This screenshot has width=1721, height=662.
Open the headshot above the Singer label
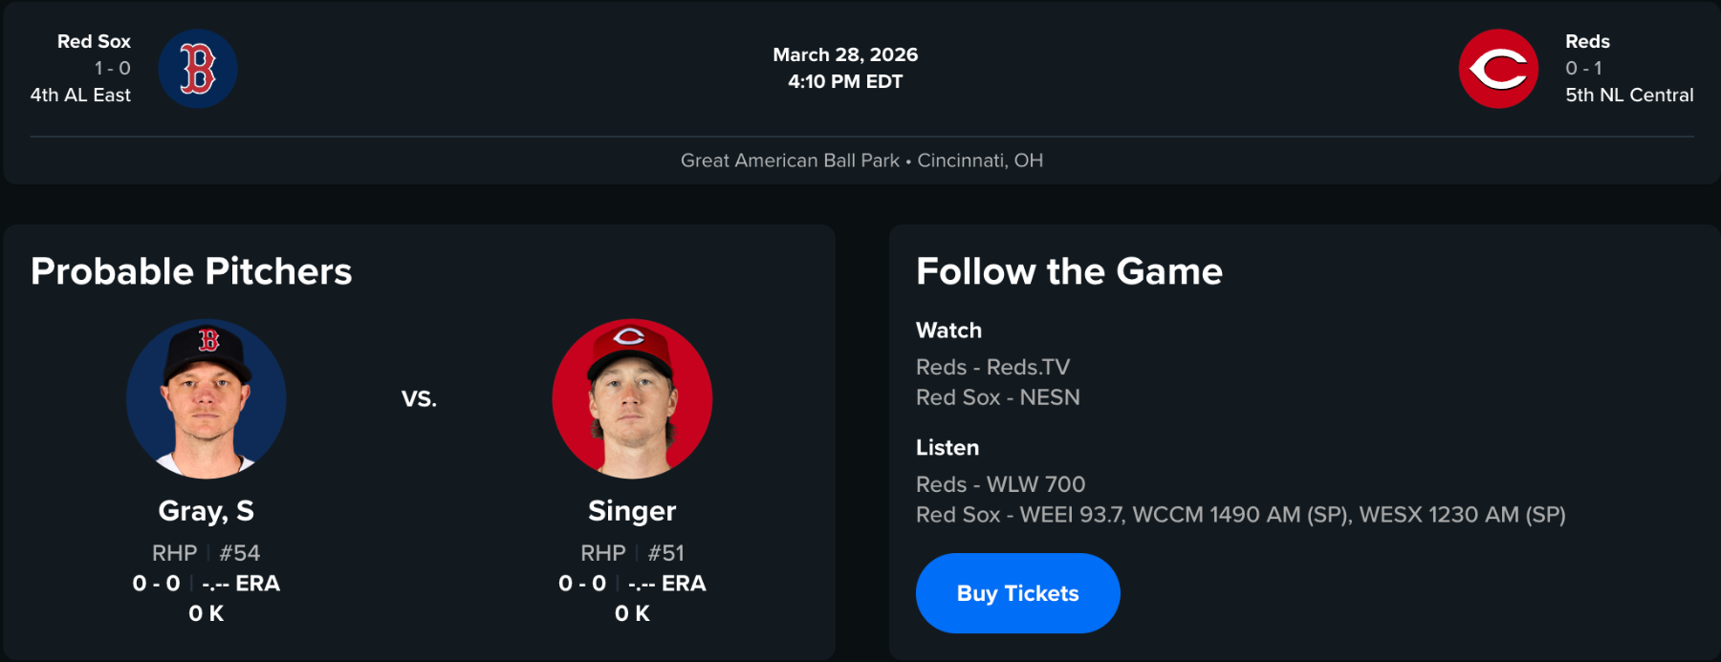pyautogui.click(x=632, y=398)
